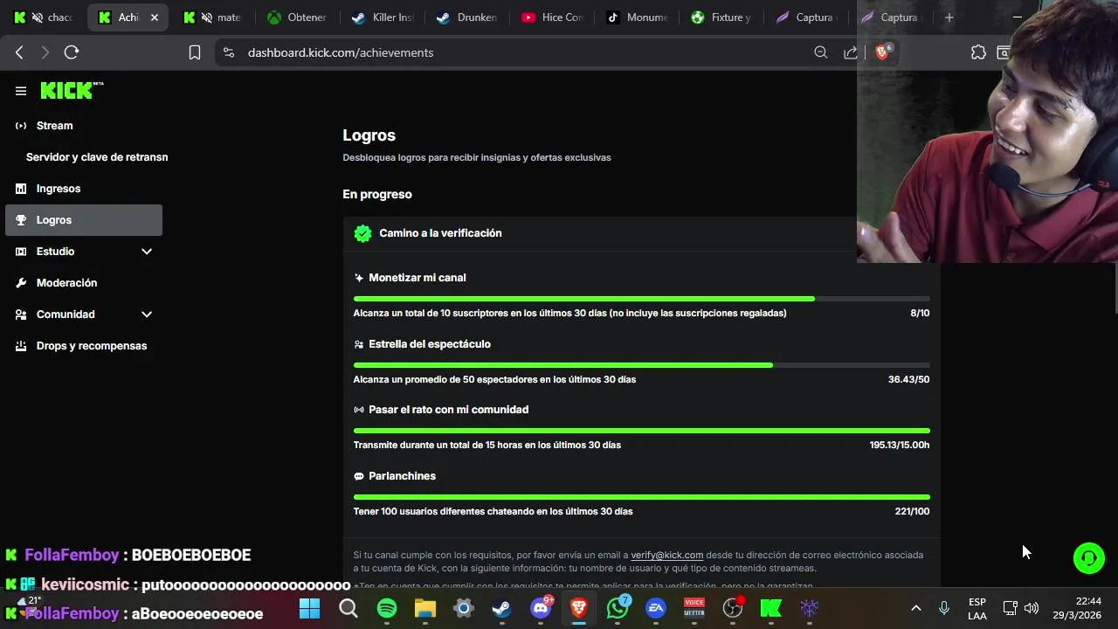Open Steam from the taskbar
This screenshot has width=1118, height=629.
(501, 608)
